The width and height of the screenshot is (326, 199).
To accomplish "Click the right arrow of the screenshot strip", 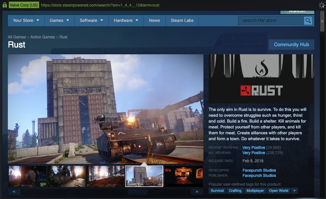I will (x=197, y=192).
